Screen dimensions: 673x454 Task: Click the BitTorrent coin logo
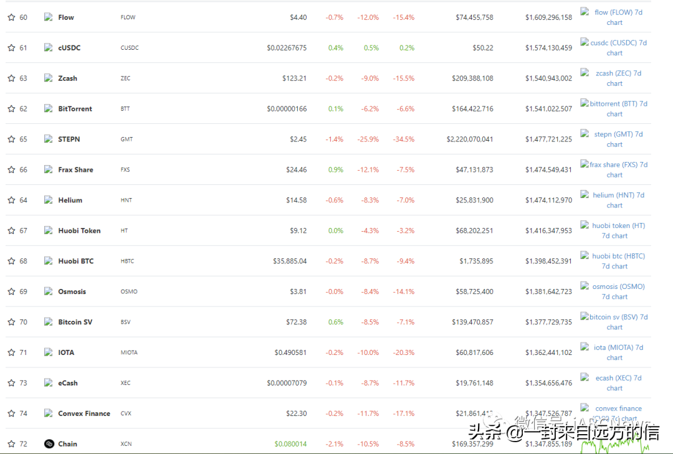coord(49,108)
